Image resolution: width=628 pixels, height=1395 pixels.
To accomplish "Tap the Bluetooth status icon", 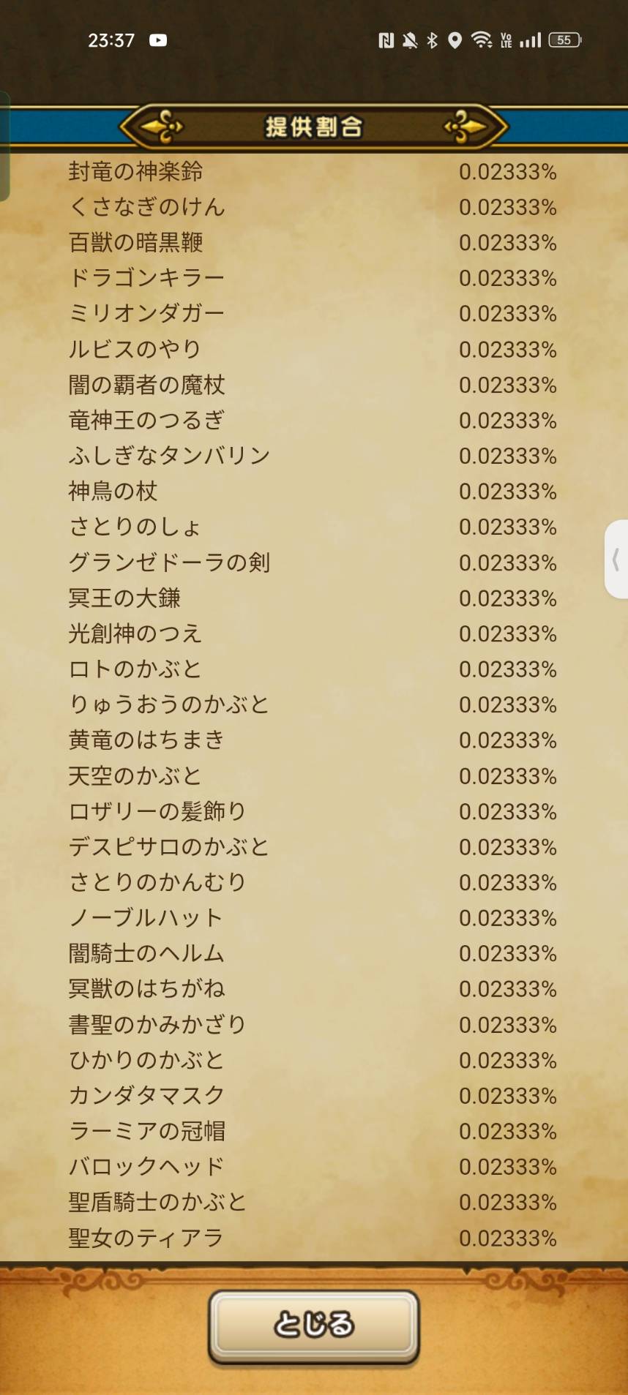I will pyautogui.click(x=433, y=40).
